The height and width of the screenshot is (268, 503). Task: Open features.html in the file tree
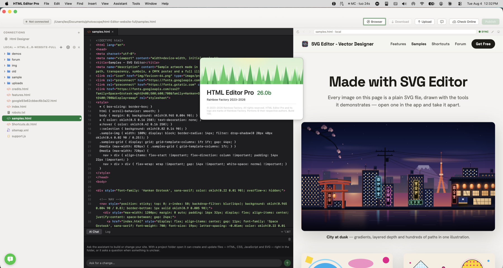pyautogui.click(x=42, y=95)
